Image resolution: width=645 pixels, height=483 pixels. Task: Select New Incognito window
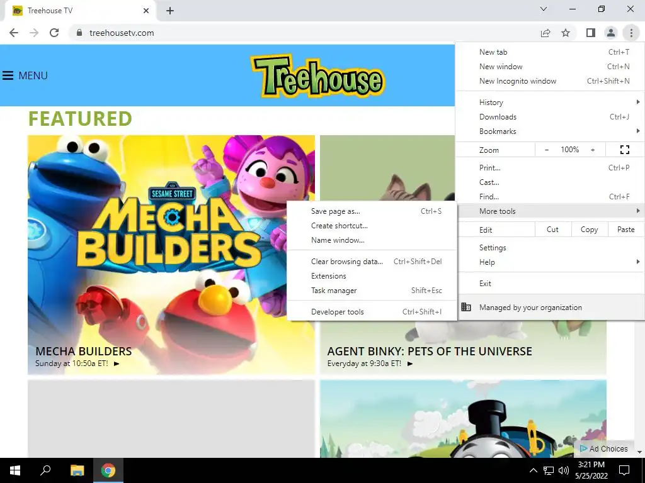[550, 81]
